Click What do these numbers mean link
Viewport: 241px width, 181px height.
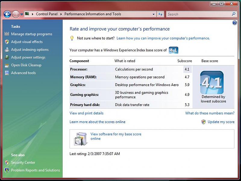(x=210, y=113)
